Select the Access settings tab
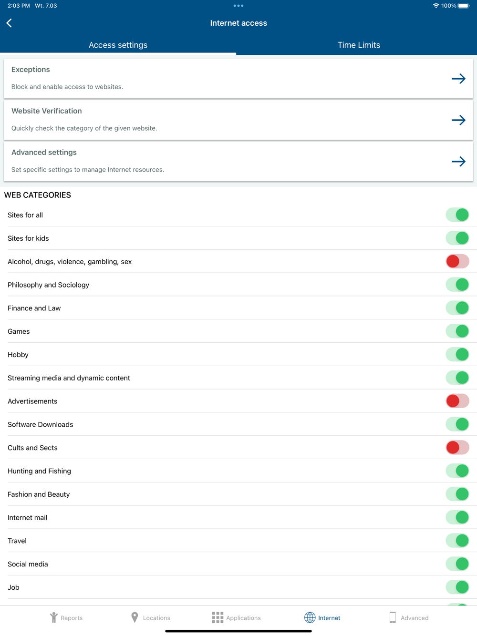 118,45
